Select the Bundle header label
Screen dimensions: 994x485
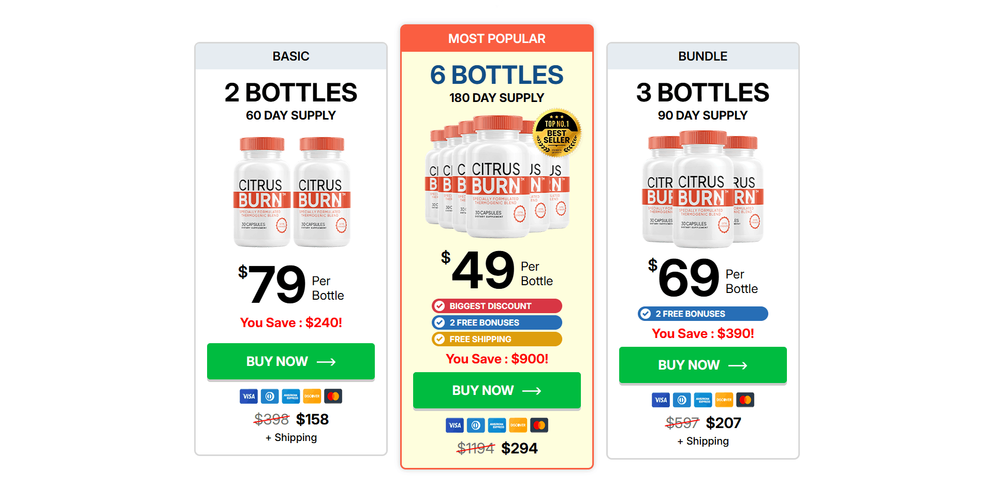703,56
